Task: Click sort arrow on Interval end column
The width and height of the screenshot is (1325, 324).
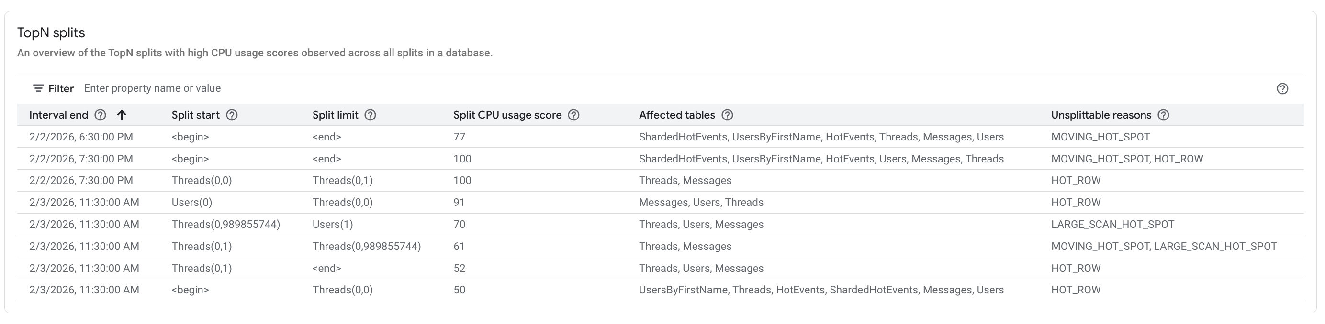Action: 122,115
